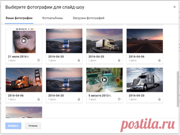Screen dimensions: 180x135
Task: Click lock icon on silver truck card
Action: coord(160,99)
